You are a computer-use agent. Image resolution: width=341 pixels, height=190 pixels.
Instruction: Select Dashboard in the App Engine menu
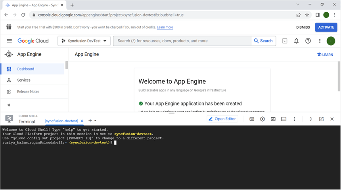(x=33, y=69)
